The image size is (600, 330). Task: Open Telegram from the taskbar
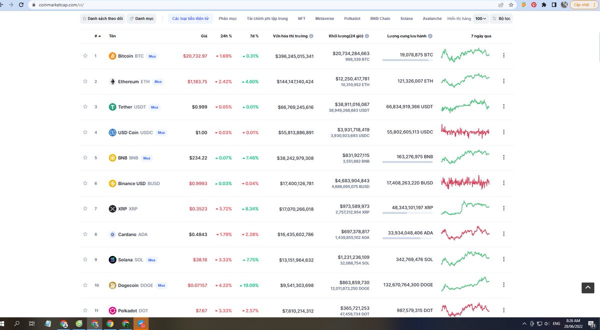pyautogui.click(x=141, y=323)
